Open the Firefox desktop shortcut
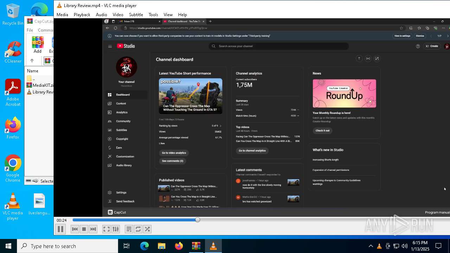 click(13, 128)
